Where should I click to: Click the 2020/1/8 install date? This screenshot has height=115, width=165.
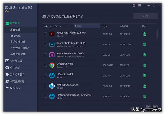124,65
